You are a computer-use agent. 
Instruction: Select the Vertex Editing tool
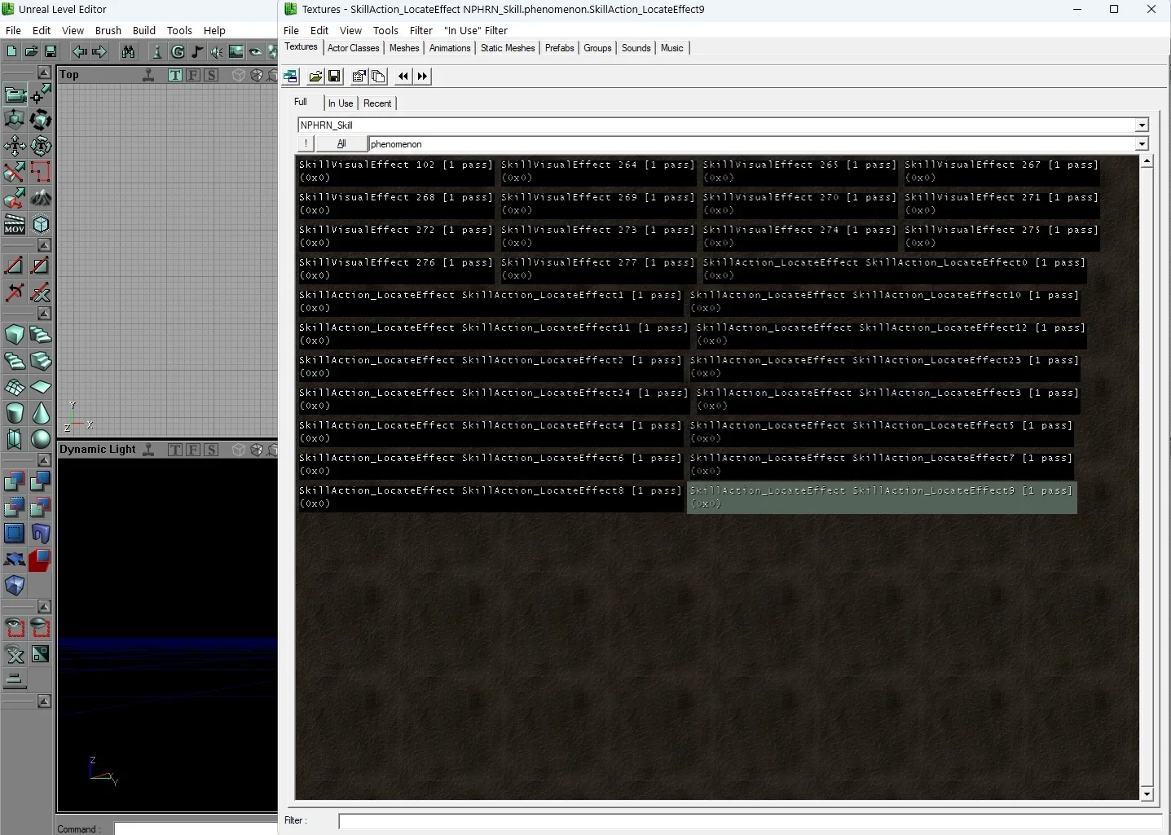[41, 94]
